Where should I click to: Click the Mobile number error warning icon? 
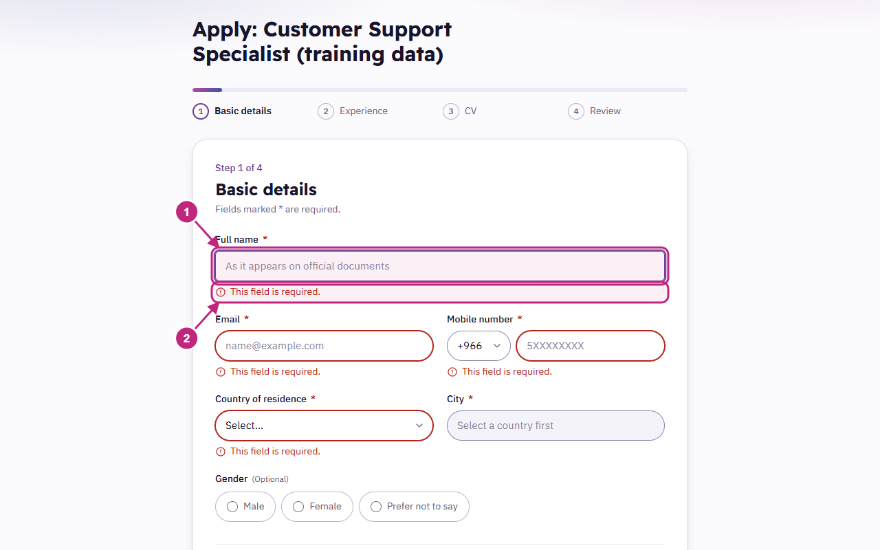click(452, 372)
